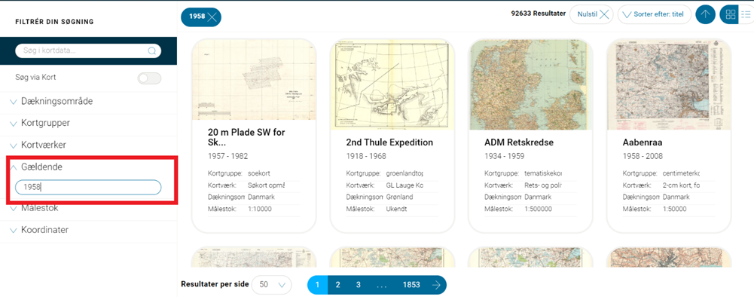Click the Målestok value 1:500000

[x=538, y=209]
